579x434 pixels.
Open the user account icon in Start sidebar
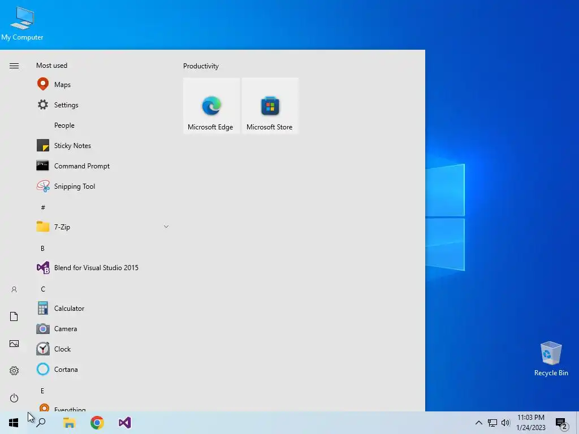pyautogui.click(x=14, y=289)
